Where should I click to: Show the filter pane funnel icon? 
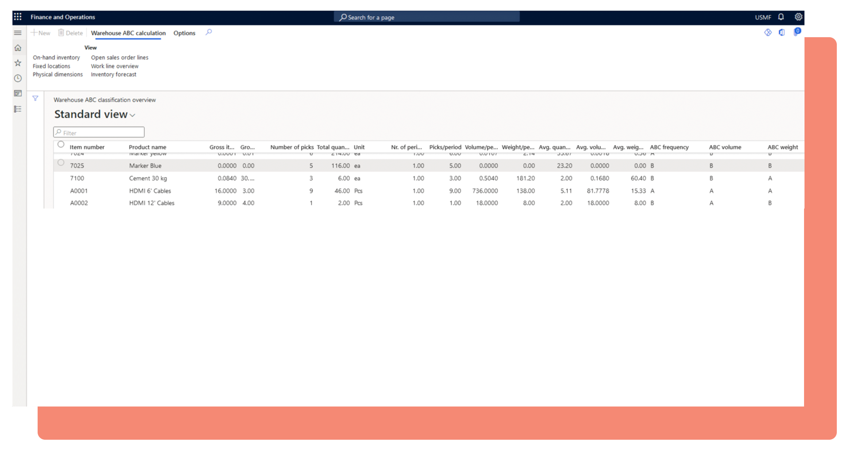(35, 98)
